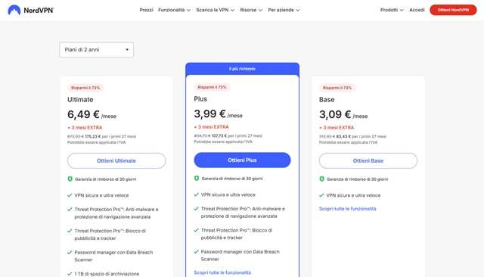Click the Ottieni Plus button
484x277 pixels.
coord(242,160)
